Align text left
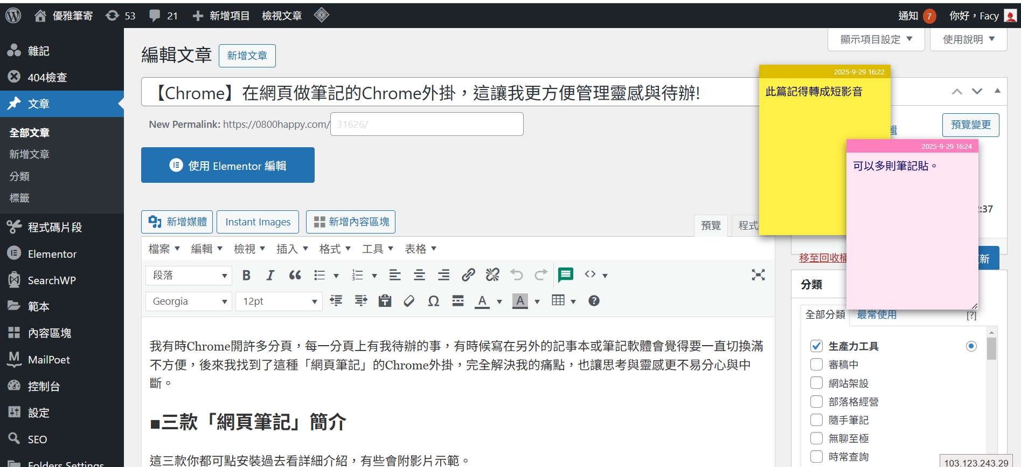 [x=395, y=275]
